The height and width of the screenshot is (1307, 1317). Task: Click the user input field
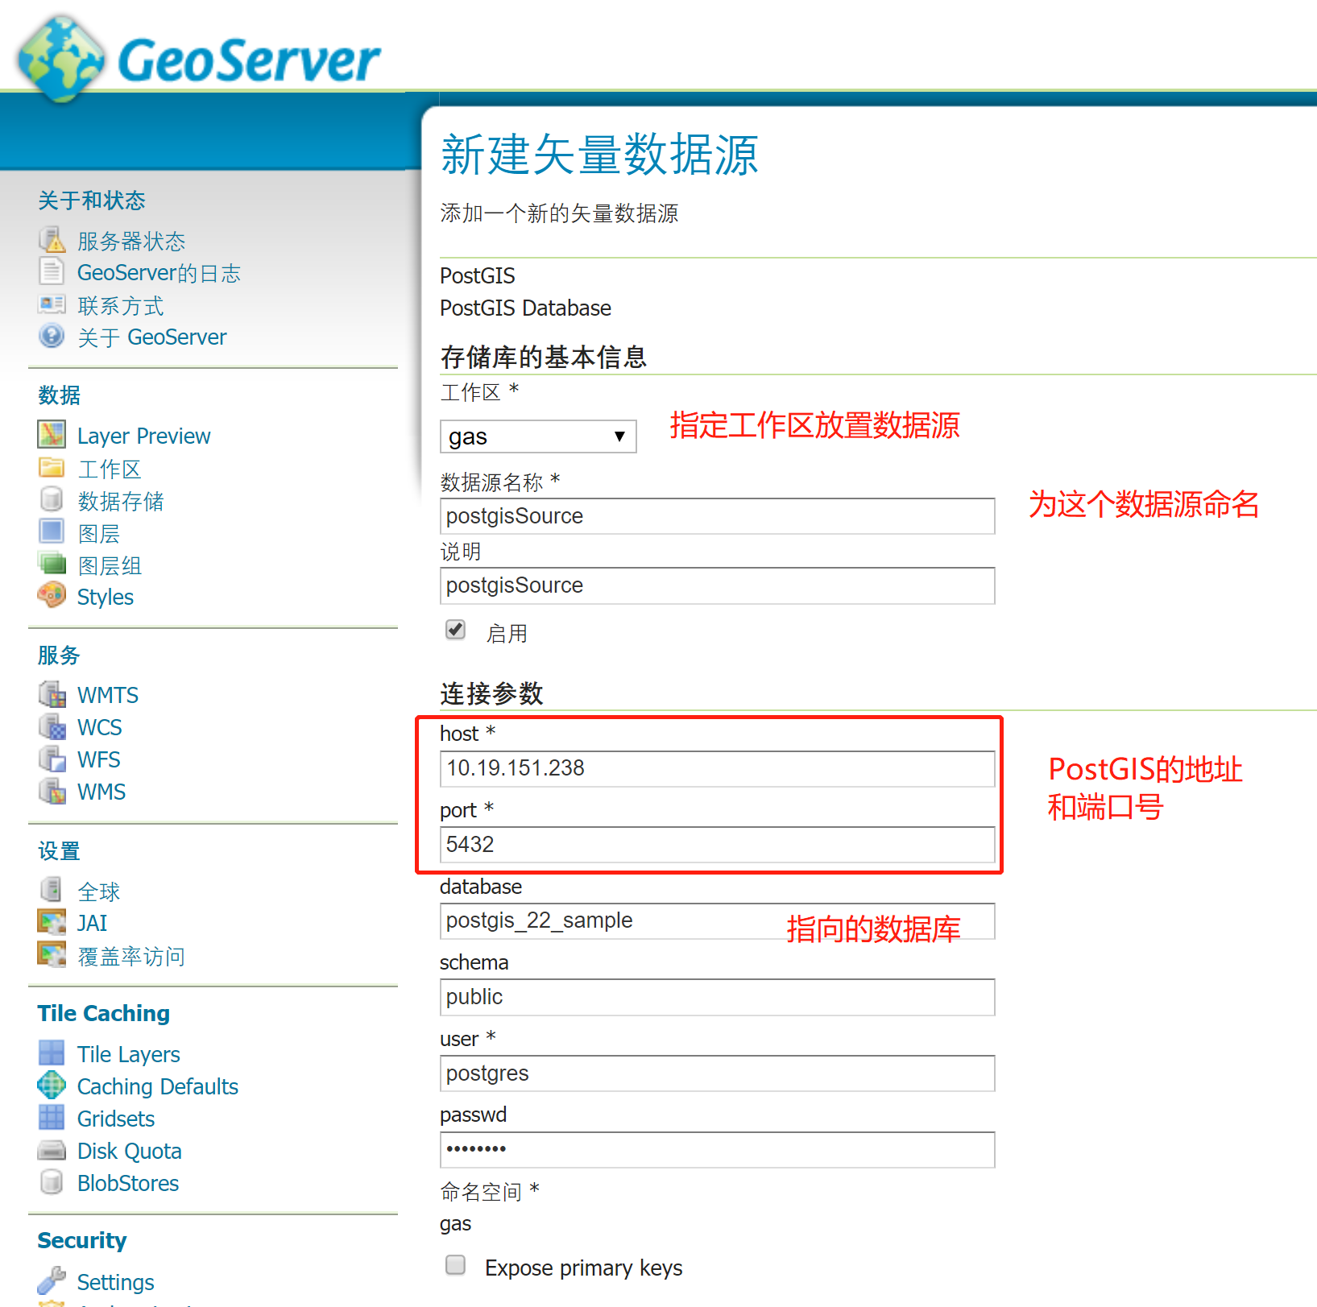[x=718, y=1073]
